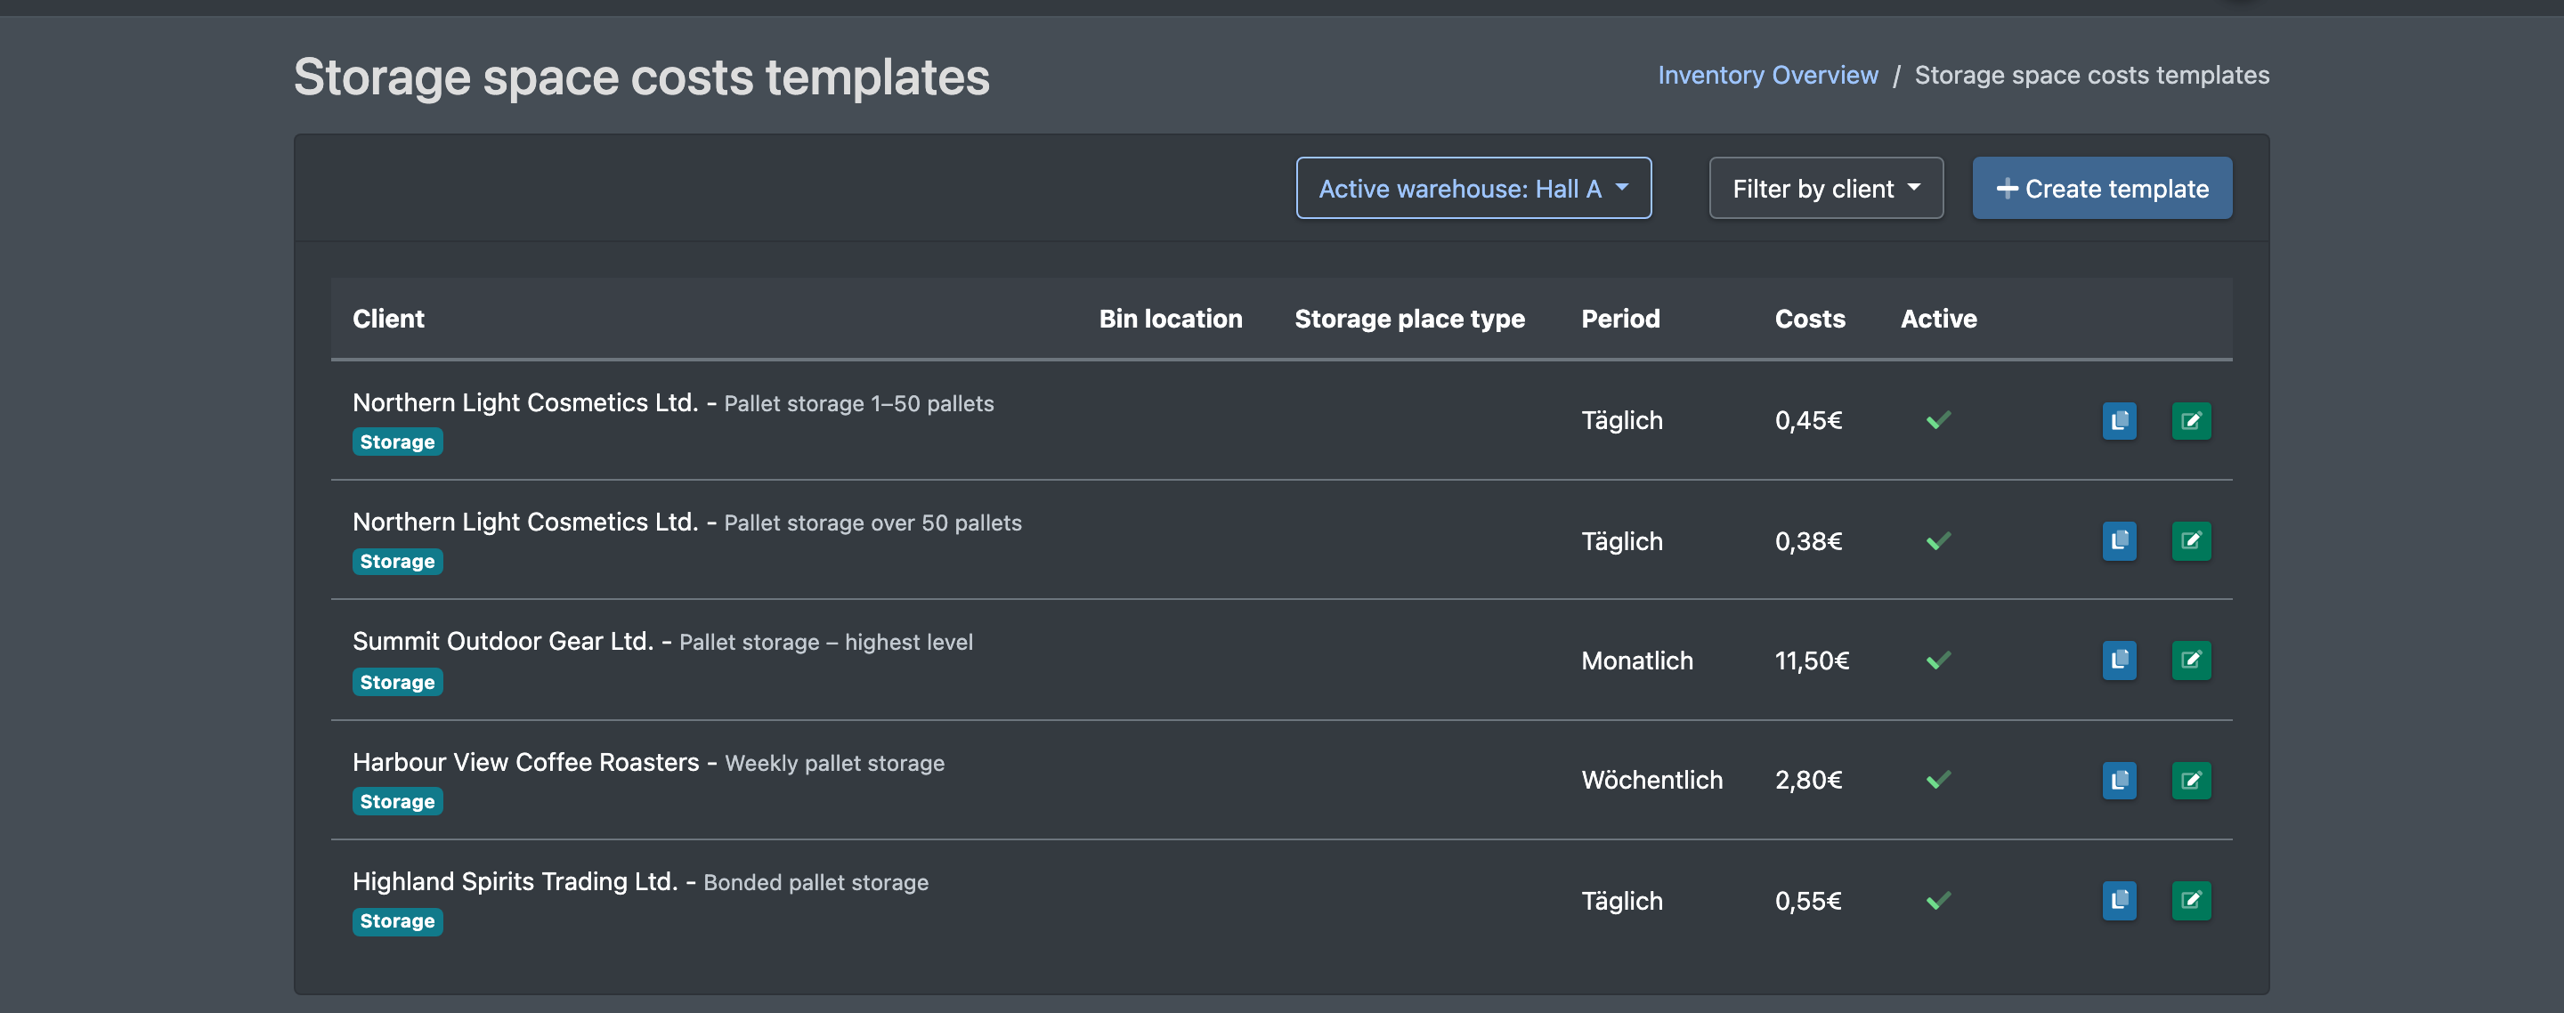Edit the Summit Outdoor Gear template
This screenshot has height=1013, width=2564.
[x=2190, y=660]
